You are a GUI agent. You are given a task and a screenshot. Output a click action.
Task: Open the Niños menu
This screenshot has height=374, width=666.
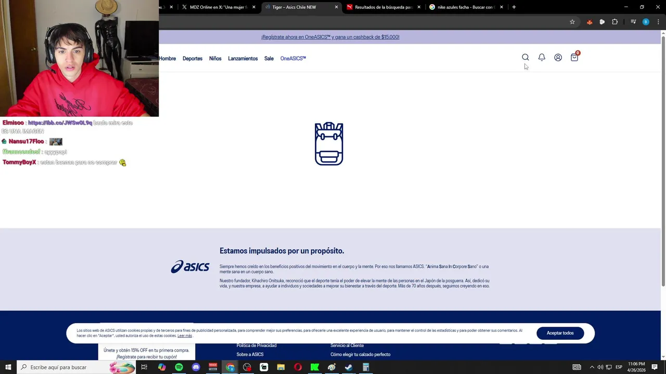tap(215, 59)
